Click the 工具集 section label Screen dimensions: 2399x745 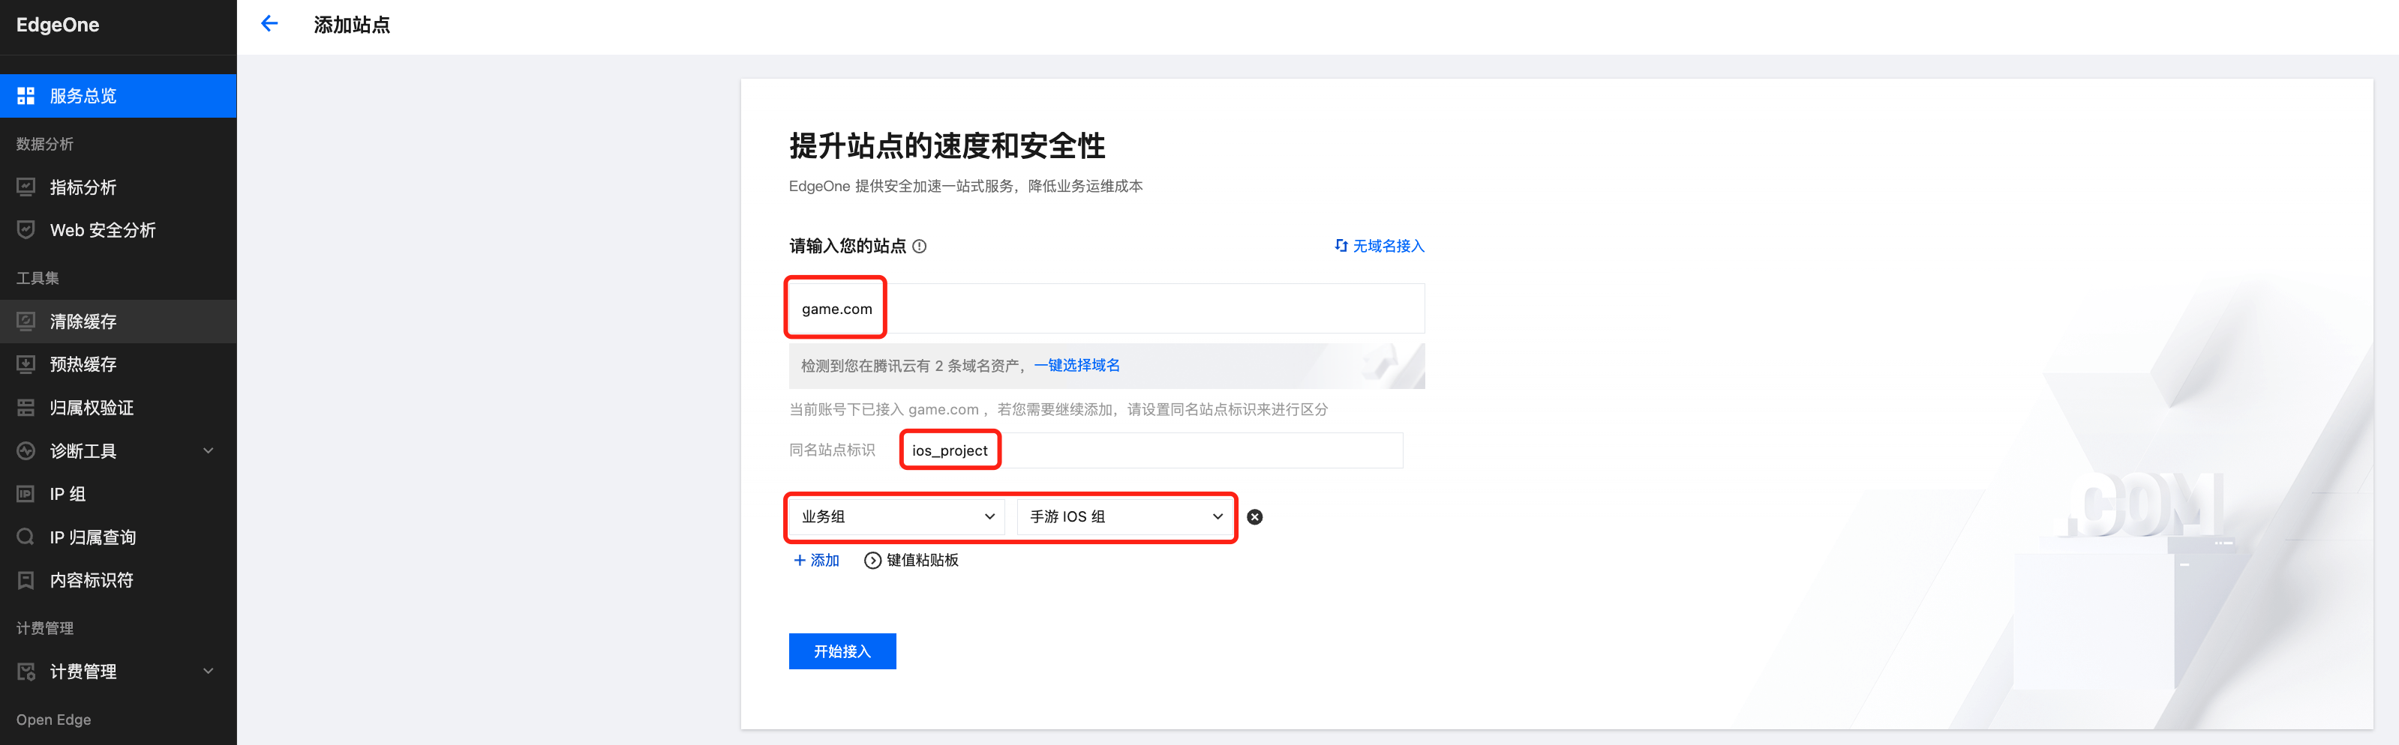click(38, 278)
